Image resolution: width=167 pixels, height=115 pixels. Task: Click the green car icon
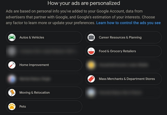pyautogui.click(x=12, y=37)
